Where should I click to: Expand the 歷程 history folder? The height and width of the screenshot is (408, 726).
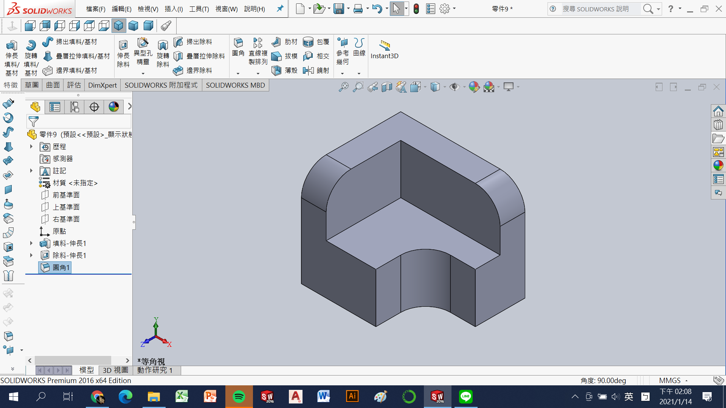click(x=31, y=147)
